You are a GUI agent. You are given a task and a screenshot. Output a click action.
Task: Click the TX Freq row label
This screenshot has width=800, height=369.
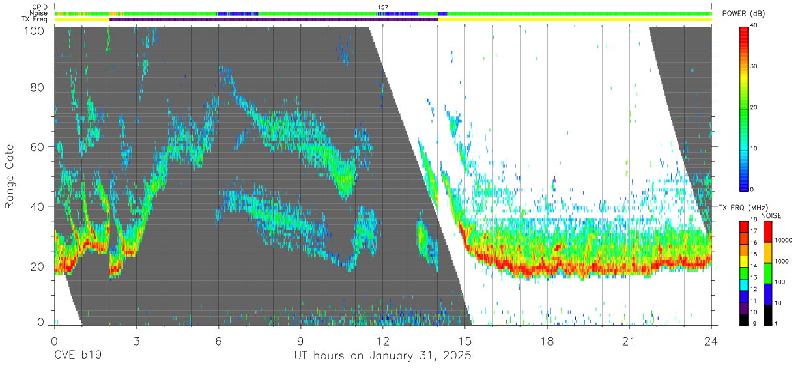point(35,19)
